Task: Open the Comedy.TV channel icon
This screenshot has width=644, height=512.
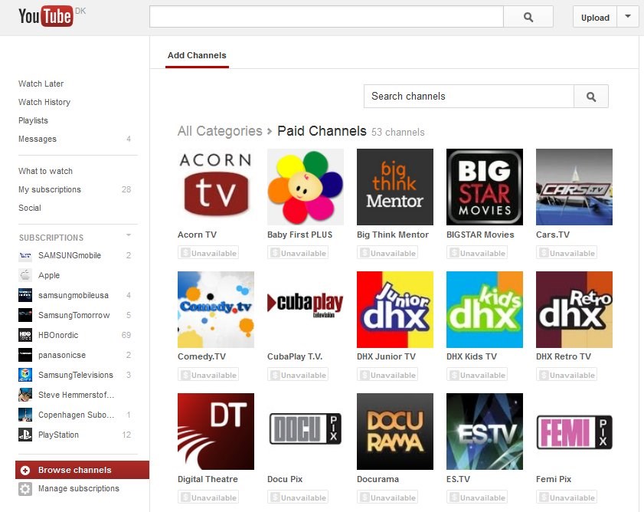Action: tap(216, 309)
